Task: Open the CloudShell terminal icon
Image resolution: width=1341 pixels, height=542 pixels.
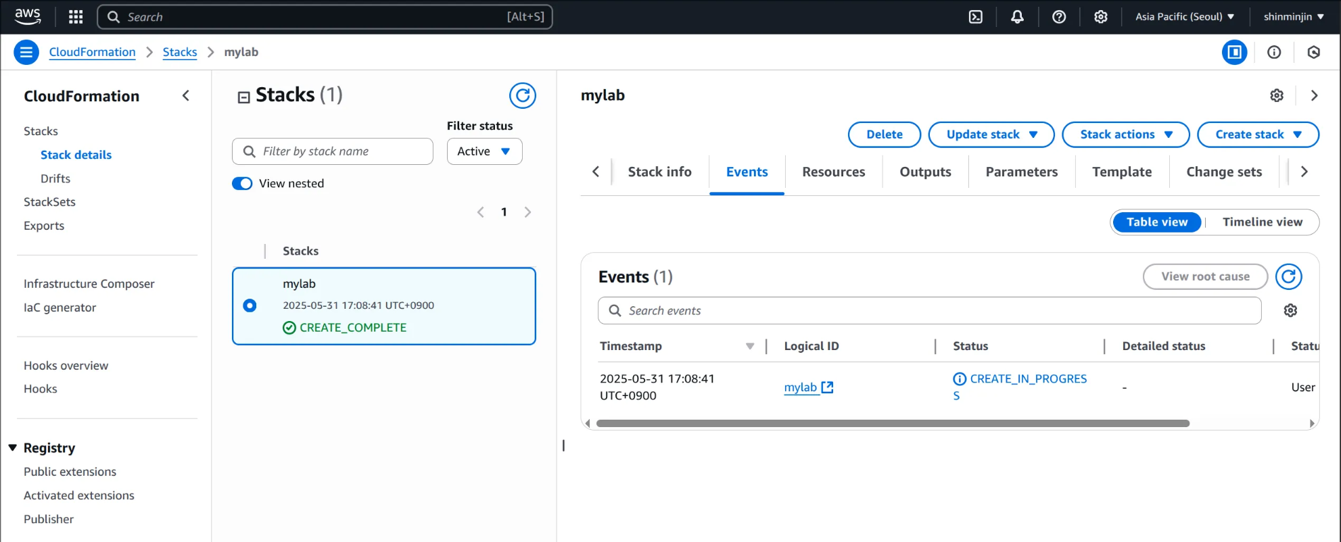Action: [975, 17]
